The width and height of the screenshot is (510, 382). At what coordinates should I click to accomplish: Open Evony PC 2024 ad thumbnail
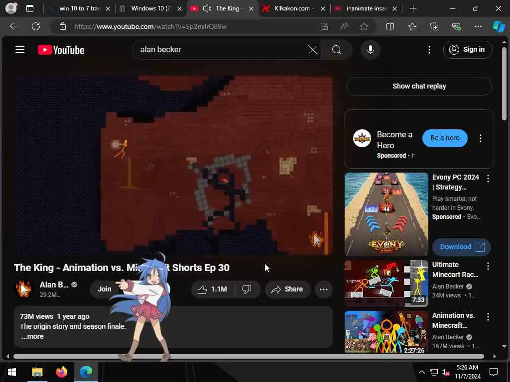(x=386, y=214)
